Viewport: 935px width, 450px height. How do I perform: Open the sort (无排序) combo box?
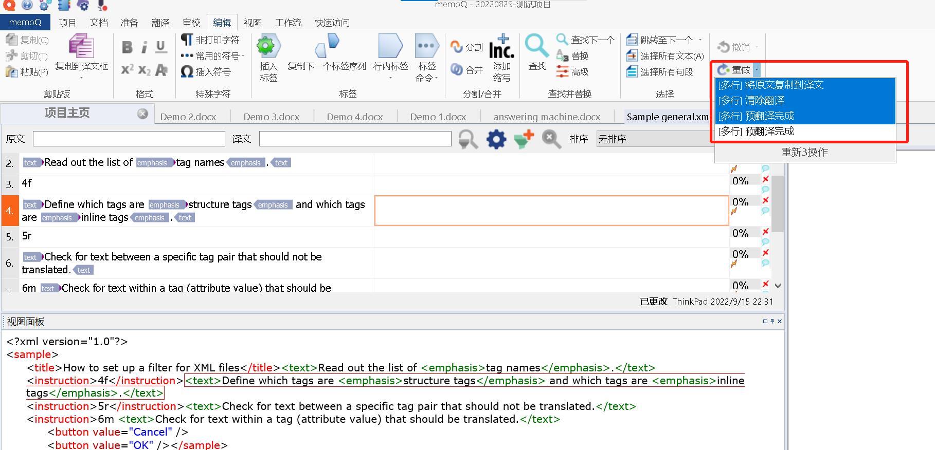point(656,139)
